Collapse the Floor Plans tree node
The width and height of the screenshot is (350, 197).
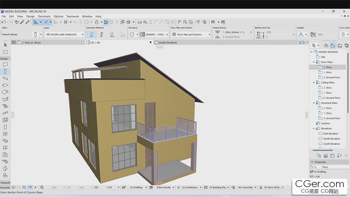click(314, 62)
